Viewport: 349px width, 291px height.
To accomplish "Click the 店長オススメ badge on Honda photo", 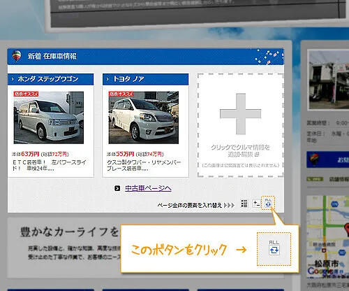I will tap(26, 94).
